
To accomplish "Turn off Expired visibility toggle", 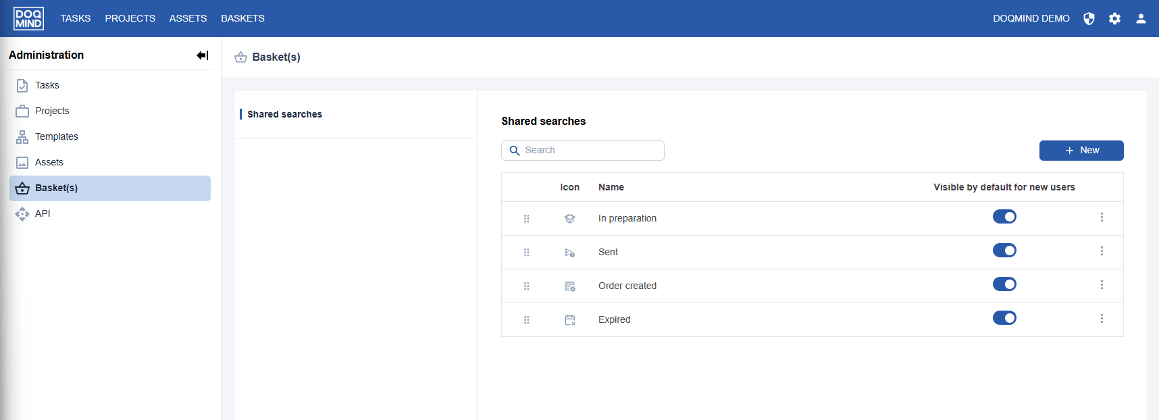I will (x=1004, y=318).
